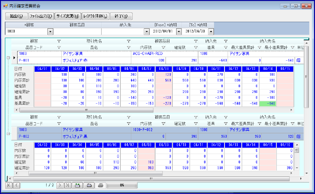This screenshot has width=315, height=194.
Task: Click the 04/06 date column header in P-001 grid
Action: [129, 69]
